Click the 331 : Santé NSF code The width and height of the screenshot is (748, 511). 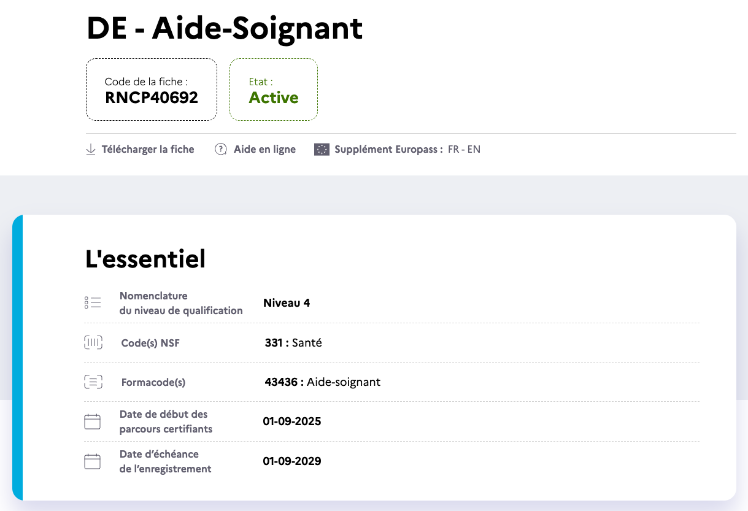(x=293, y=343)
